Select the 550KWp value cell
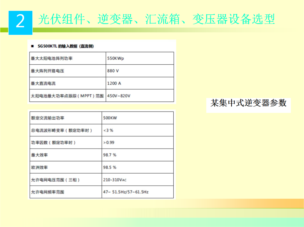304x227 pixels. click(115, 58)
